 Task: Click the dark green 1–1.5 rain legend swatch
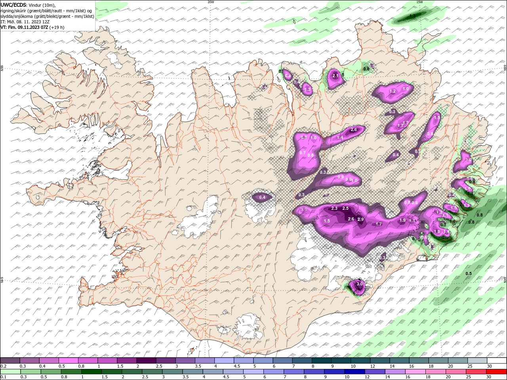91,372
